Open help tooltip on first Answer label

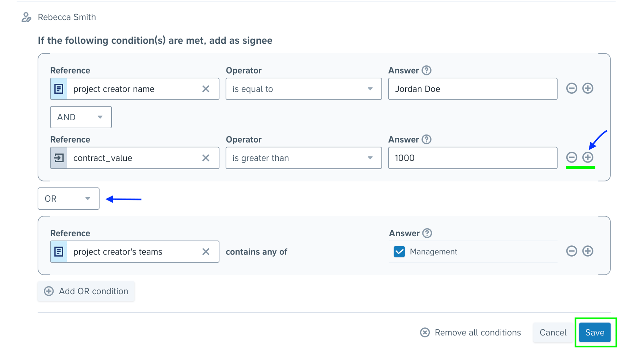tap(427, 70)
